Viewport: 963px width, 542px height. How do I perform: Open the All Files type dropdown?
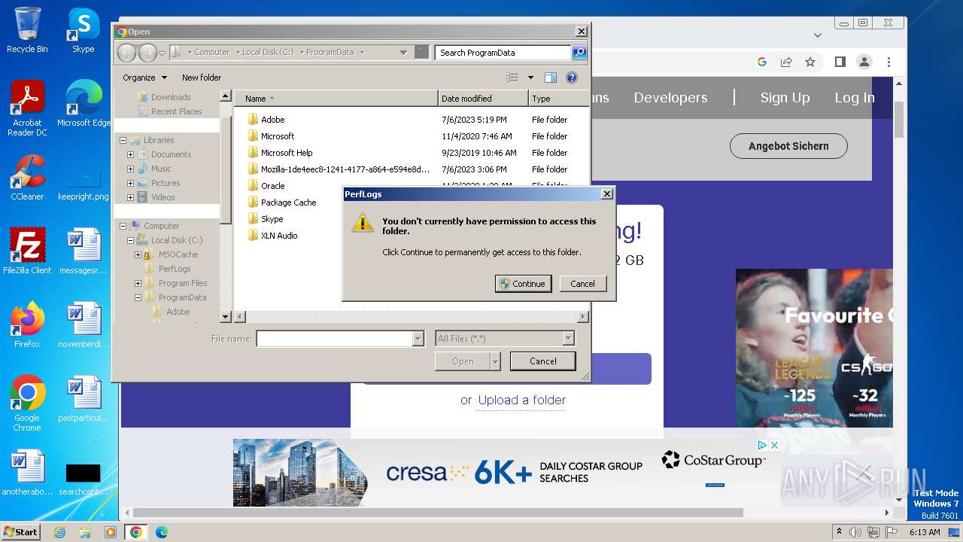coord(568,339)
